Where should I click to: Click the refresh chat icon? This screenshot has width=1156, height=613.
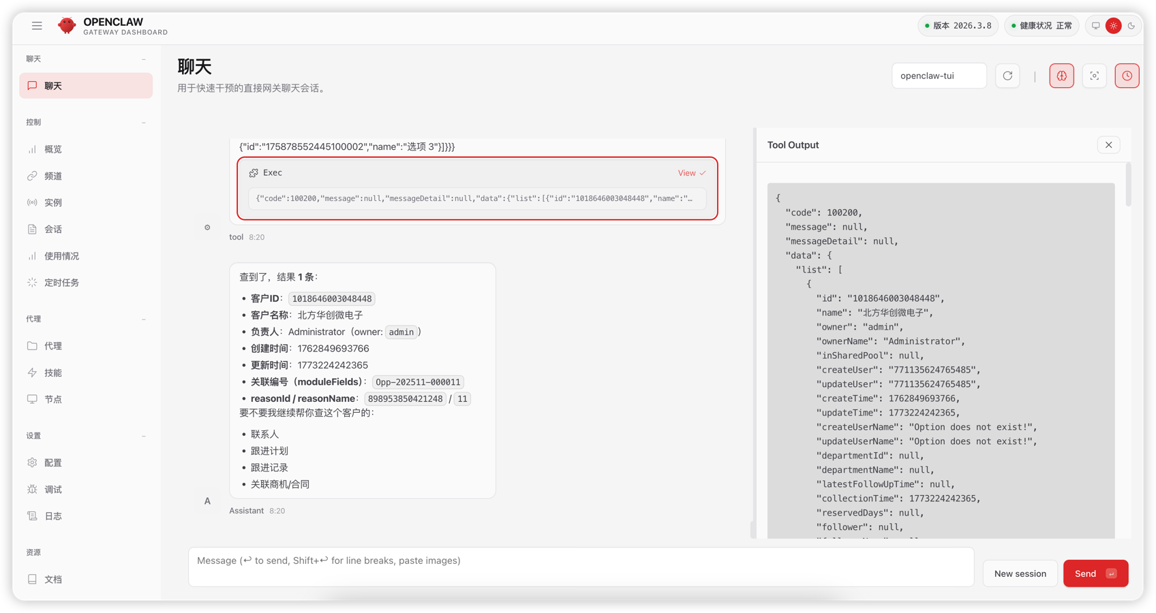pyautogui.click(x=1007, y=76)
